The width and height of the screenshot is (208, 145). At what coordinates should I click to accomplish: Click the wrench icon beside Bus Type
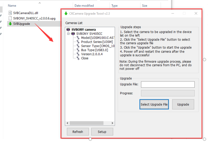coord(78,50)
